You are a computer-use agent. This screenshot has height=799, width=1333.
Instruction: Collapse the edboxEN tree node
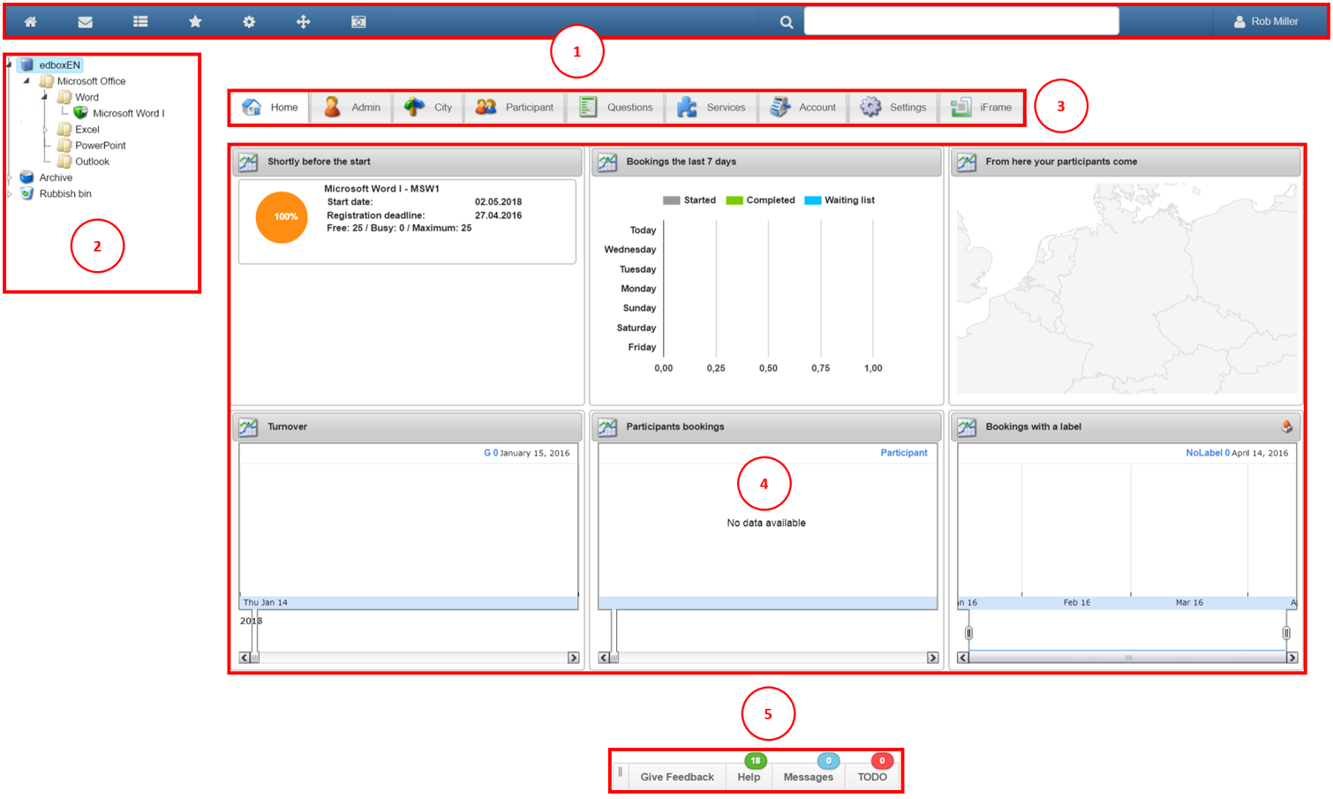(x=9, y=64)
